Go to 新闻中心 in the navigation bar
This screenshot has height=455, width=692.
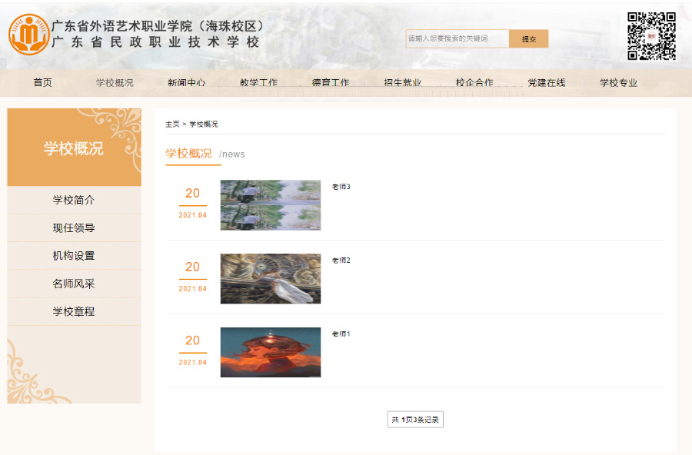(186, 83)
